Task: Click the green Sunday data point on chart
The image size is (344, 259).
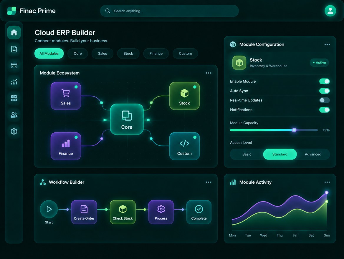Action: click(327, 202)
